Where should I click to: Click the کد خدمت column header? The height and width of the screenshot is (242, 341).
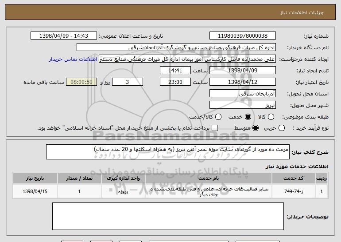tap(293, 179)
